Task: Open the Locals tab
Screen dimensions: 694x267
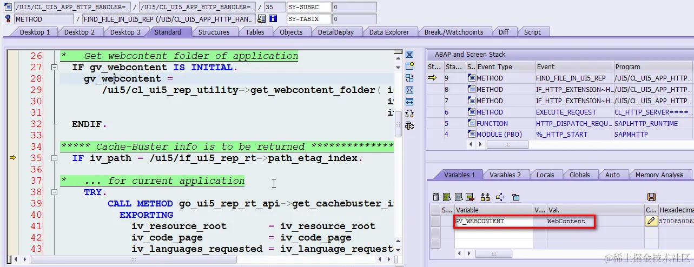Action: pyautogui.click(x=545, y=175)
